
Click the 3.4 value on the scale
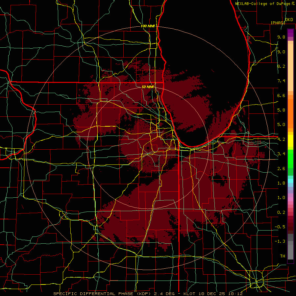281,154
